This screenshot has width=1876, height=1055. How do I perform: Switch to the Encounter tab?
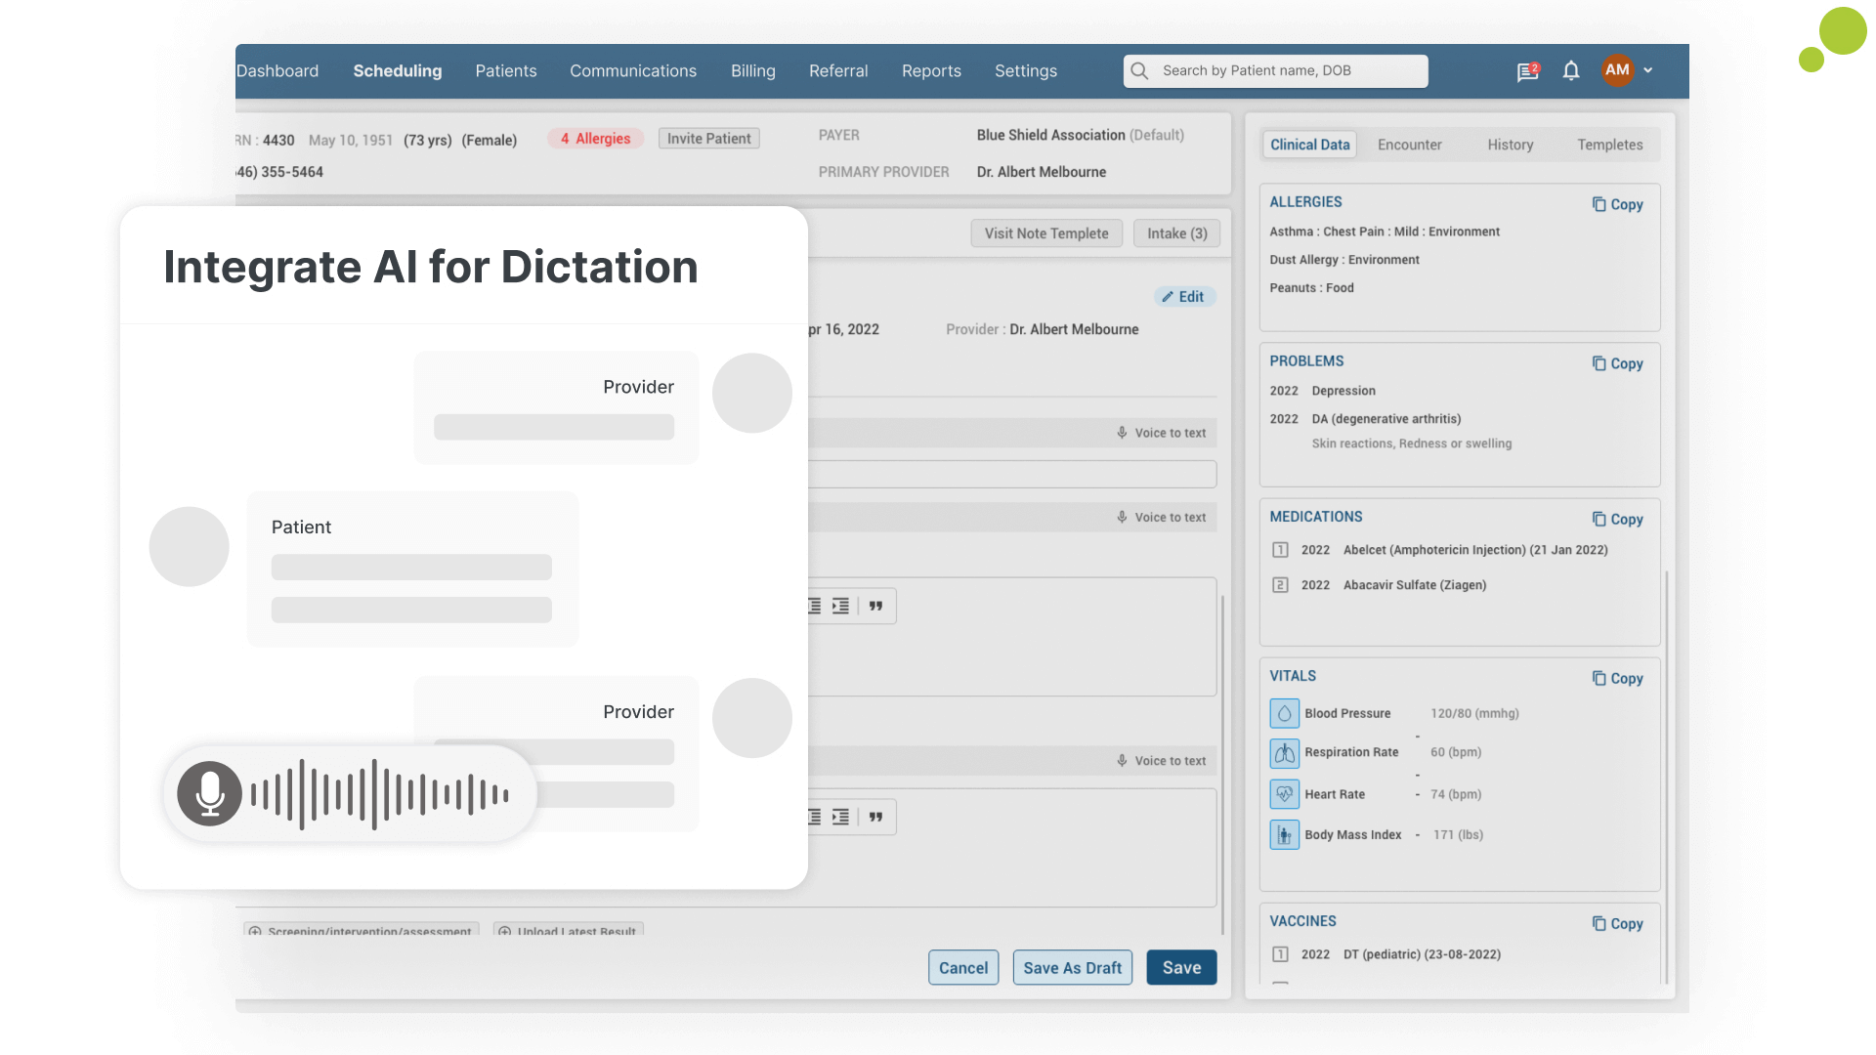click(1409, 144)
